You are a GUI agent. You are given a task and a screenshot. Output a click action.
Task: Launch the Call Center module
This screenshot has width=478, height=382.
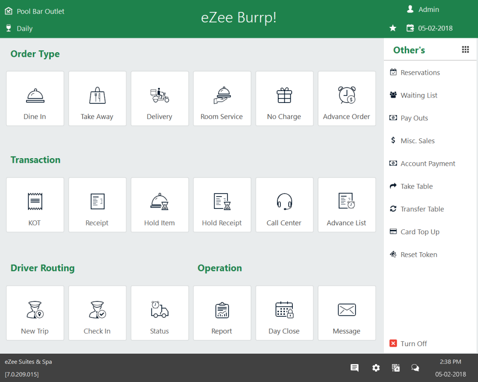pyautogui.click(x=284, y=204)
